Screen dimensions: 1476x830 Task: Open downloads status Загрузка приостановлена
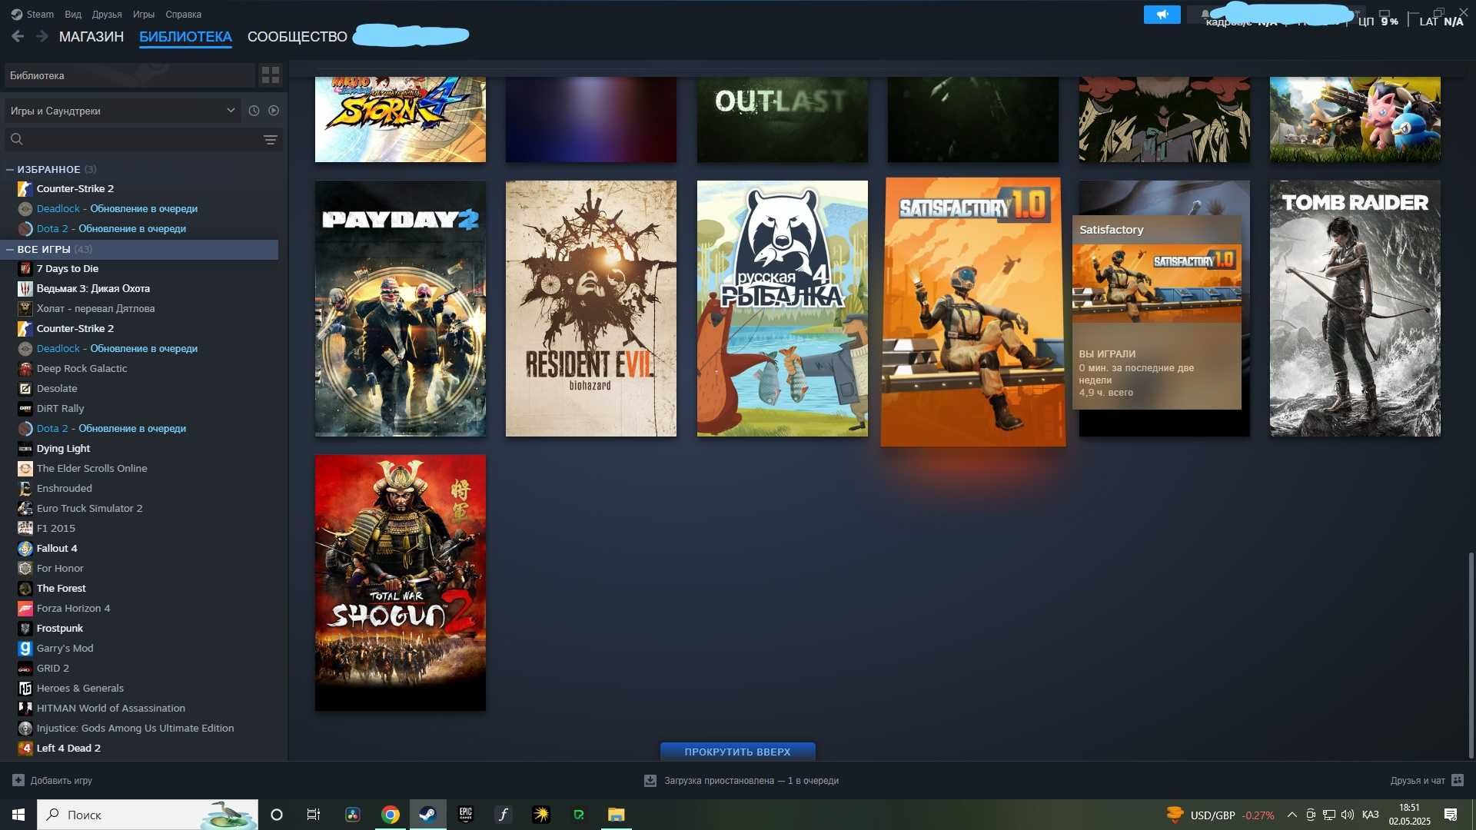pyautogui.click(x=742, y=780)
